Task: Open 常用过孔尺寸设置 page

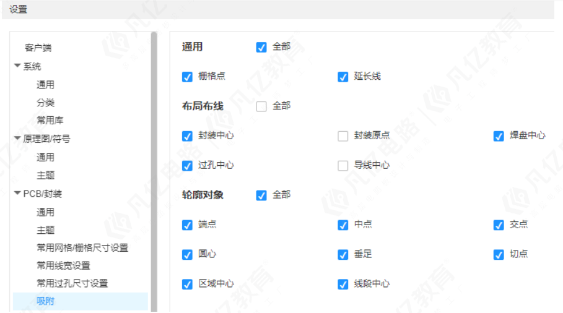Action: click(72, 283)
